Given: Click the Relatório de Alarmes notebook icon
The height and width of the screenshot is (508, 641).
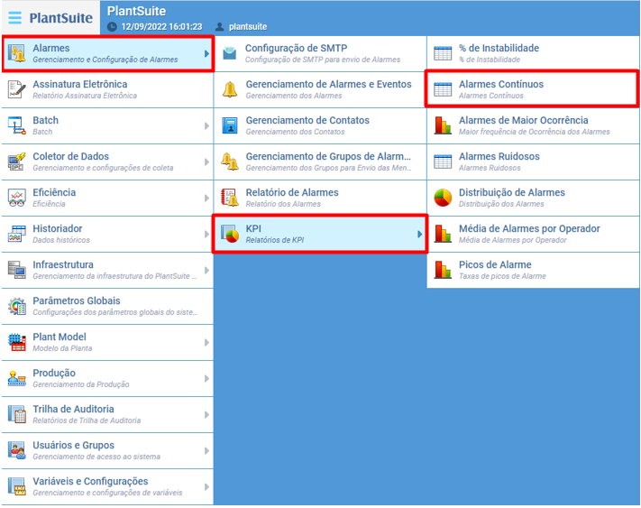Looking at the screenshot, I should 230,198.
